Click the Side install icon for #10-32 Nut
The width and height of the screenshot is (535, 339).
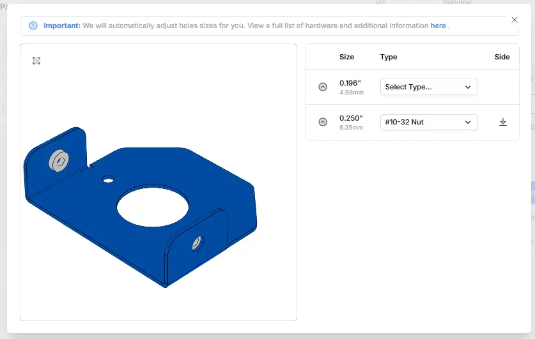(503, 122)
